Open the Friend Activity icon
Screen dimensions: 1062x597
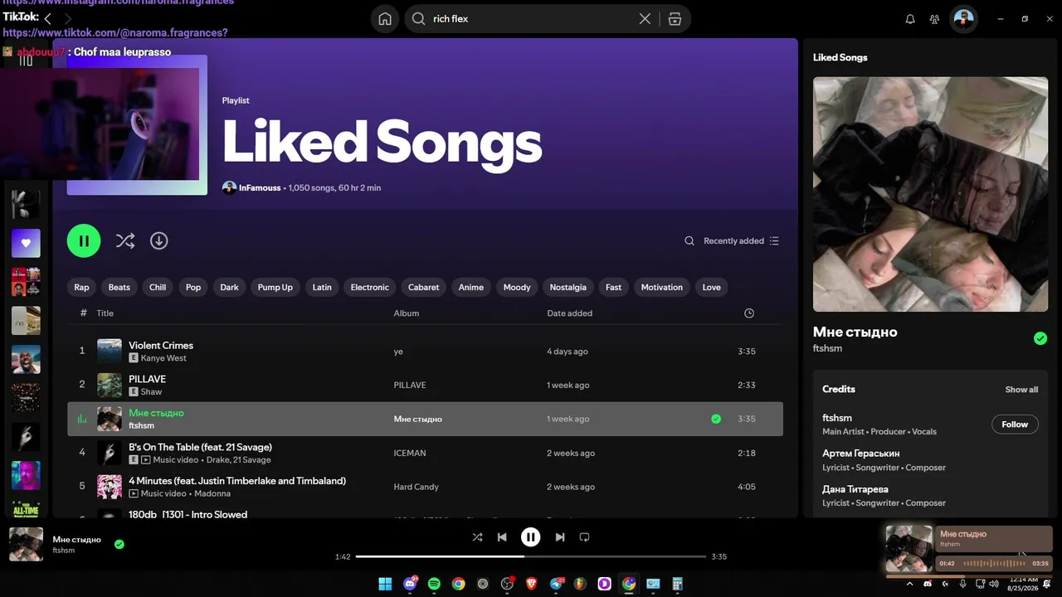tap(935, 19)
